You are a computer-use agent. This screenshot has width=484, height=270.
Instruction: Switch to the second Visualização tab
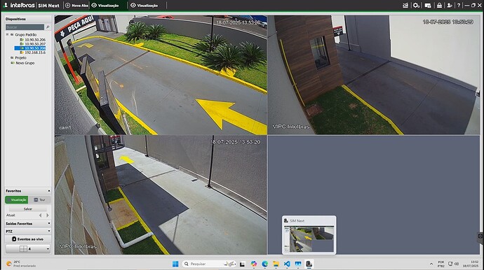(x=144, y=5)
